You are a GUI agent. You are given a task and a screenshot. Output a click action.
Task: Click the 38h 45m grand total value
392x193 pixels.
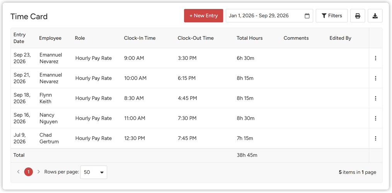247,155
